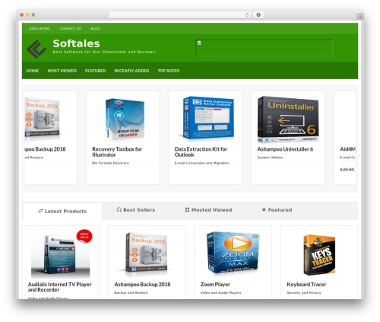Click the Softales site title
Screen dimensions: 380x322
point(76,43)
